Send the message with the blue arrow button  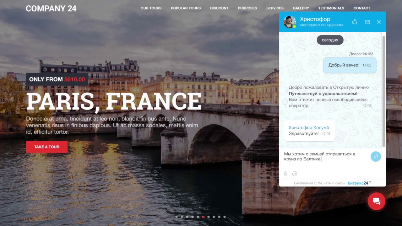[x=376, y=156]
